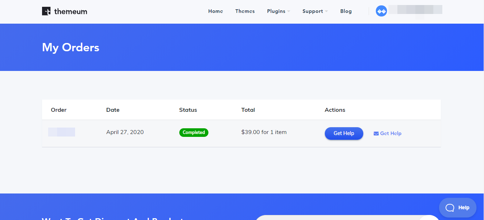The height and width of the screenshot is (220, 484).
Task: Open the order number link dated April 27, 2020
Action: coord(61,132)
